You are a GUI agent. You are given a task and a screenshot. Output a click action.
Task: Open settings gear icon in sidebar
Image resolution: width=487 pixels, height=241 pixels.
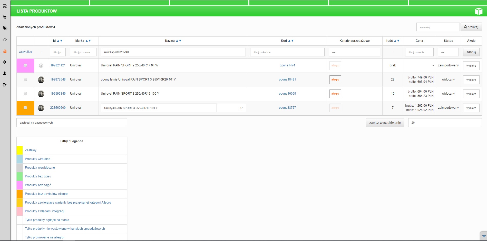(x=5, y=62)
